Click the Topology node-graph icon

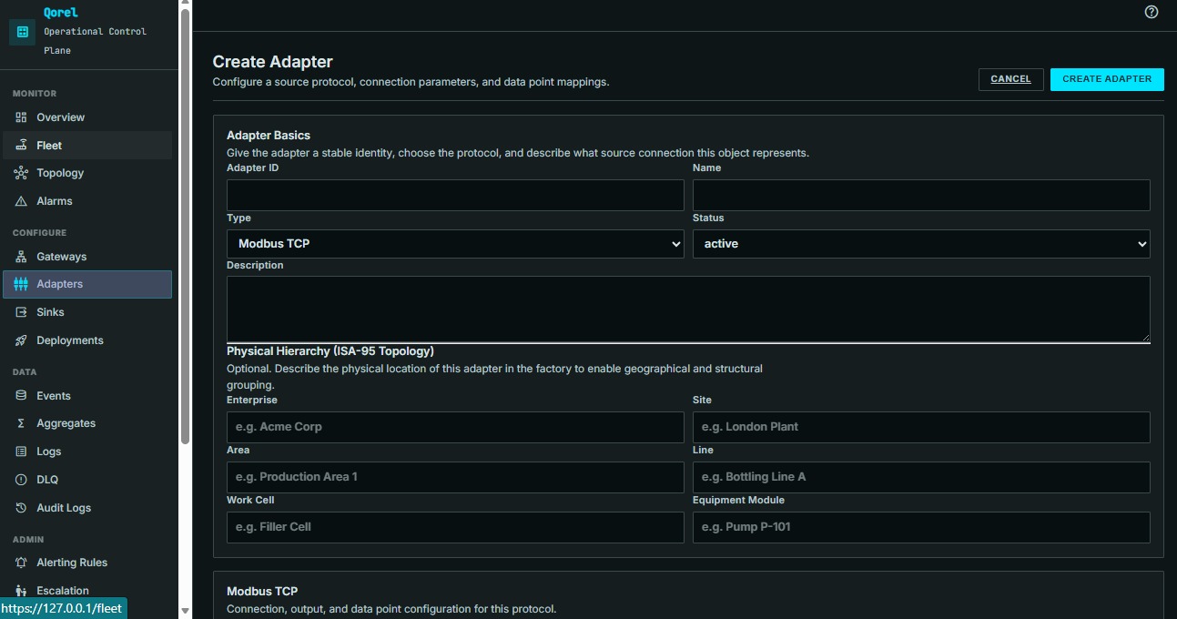tap(21, 173)
